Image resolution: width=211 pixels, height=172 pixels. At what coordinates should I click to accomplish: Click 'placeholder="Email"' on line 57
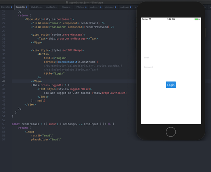[x=46, y=140]
